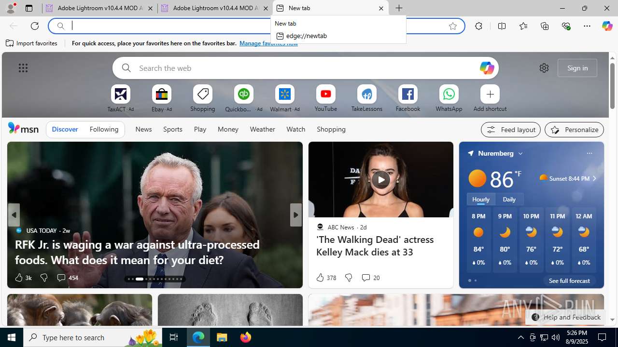Open the profile avatar icon
Viewport: 618px width, 347px height.
point(11,8)
